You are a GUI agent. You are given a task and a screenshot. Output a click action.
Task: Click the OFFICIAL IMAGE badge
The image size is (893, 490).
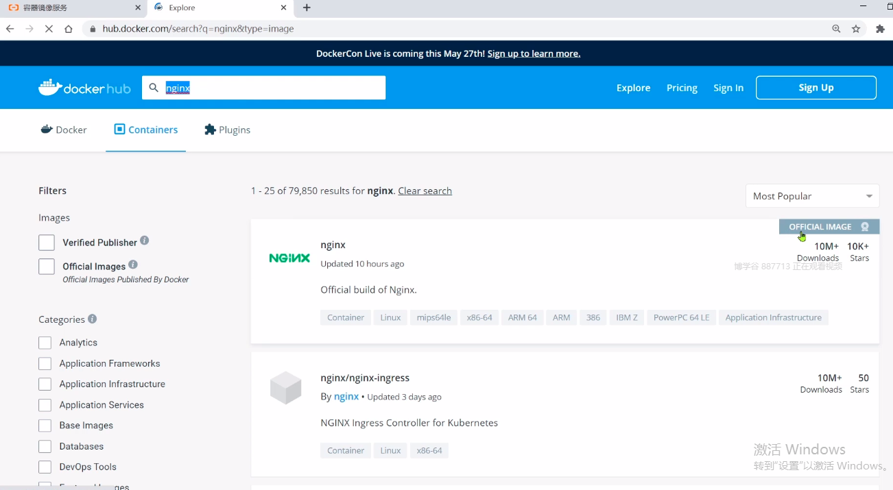829,227
